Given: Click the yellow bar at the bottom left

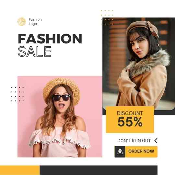Looking at the screenshot, I should [x=20, y=170].
